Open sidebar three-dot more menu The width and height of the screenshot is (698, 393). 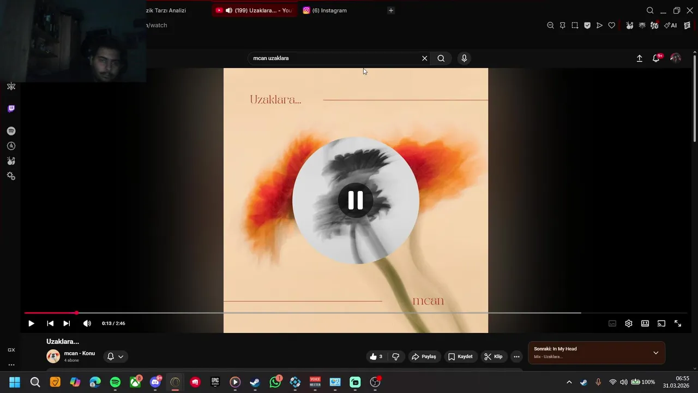(x=11, y=365)
